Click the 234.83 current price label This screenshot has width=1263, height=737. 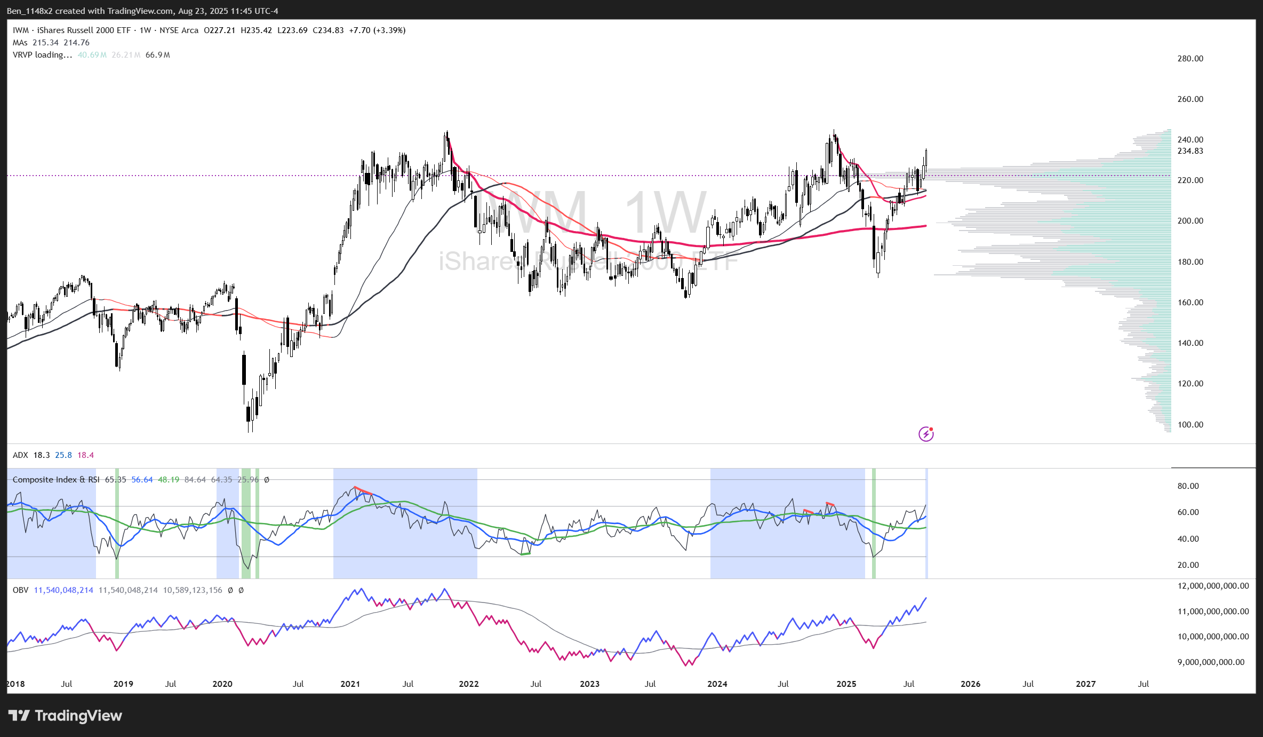point(1190,151)
